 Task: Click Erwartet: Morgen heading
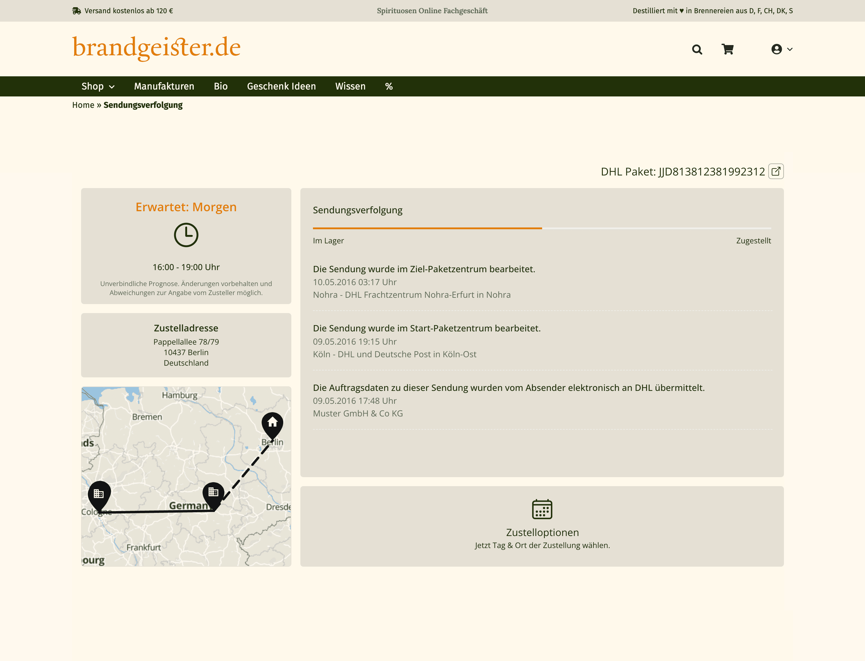(186, 207)
